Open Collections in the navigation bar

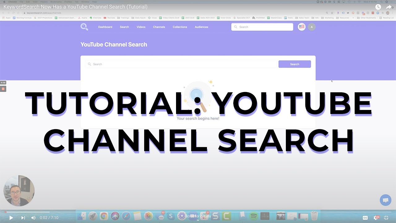[180, 27]
